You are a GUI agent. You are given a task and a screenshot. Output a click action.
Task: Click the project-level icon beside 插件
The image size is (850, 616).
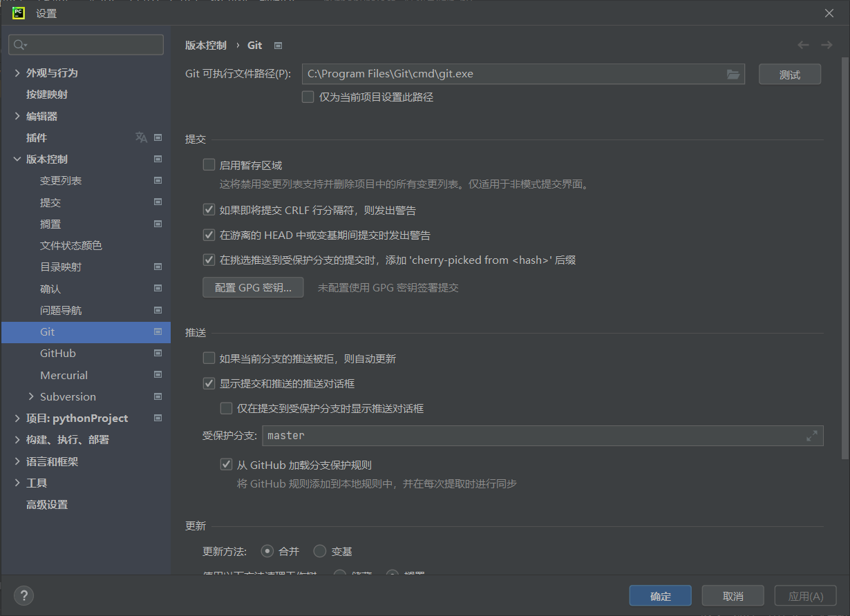click(158, 137)
